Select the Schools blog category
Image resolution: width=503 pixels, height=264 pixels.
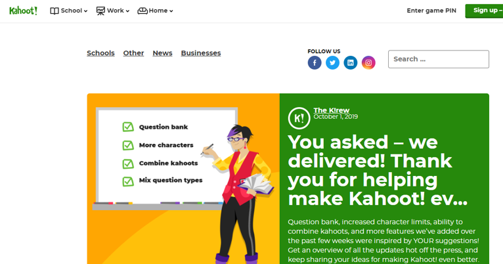coord(100,53)
